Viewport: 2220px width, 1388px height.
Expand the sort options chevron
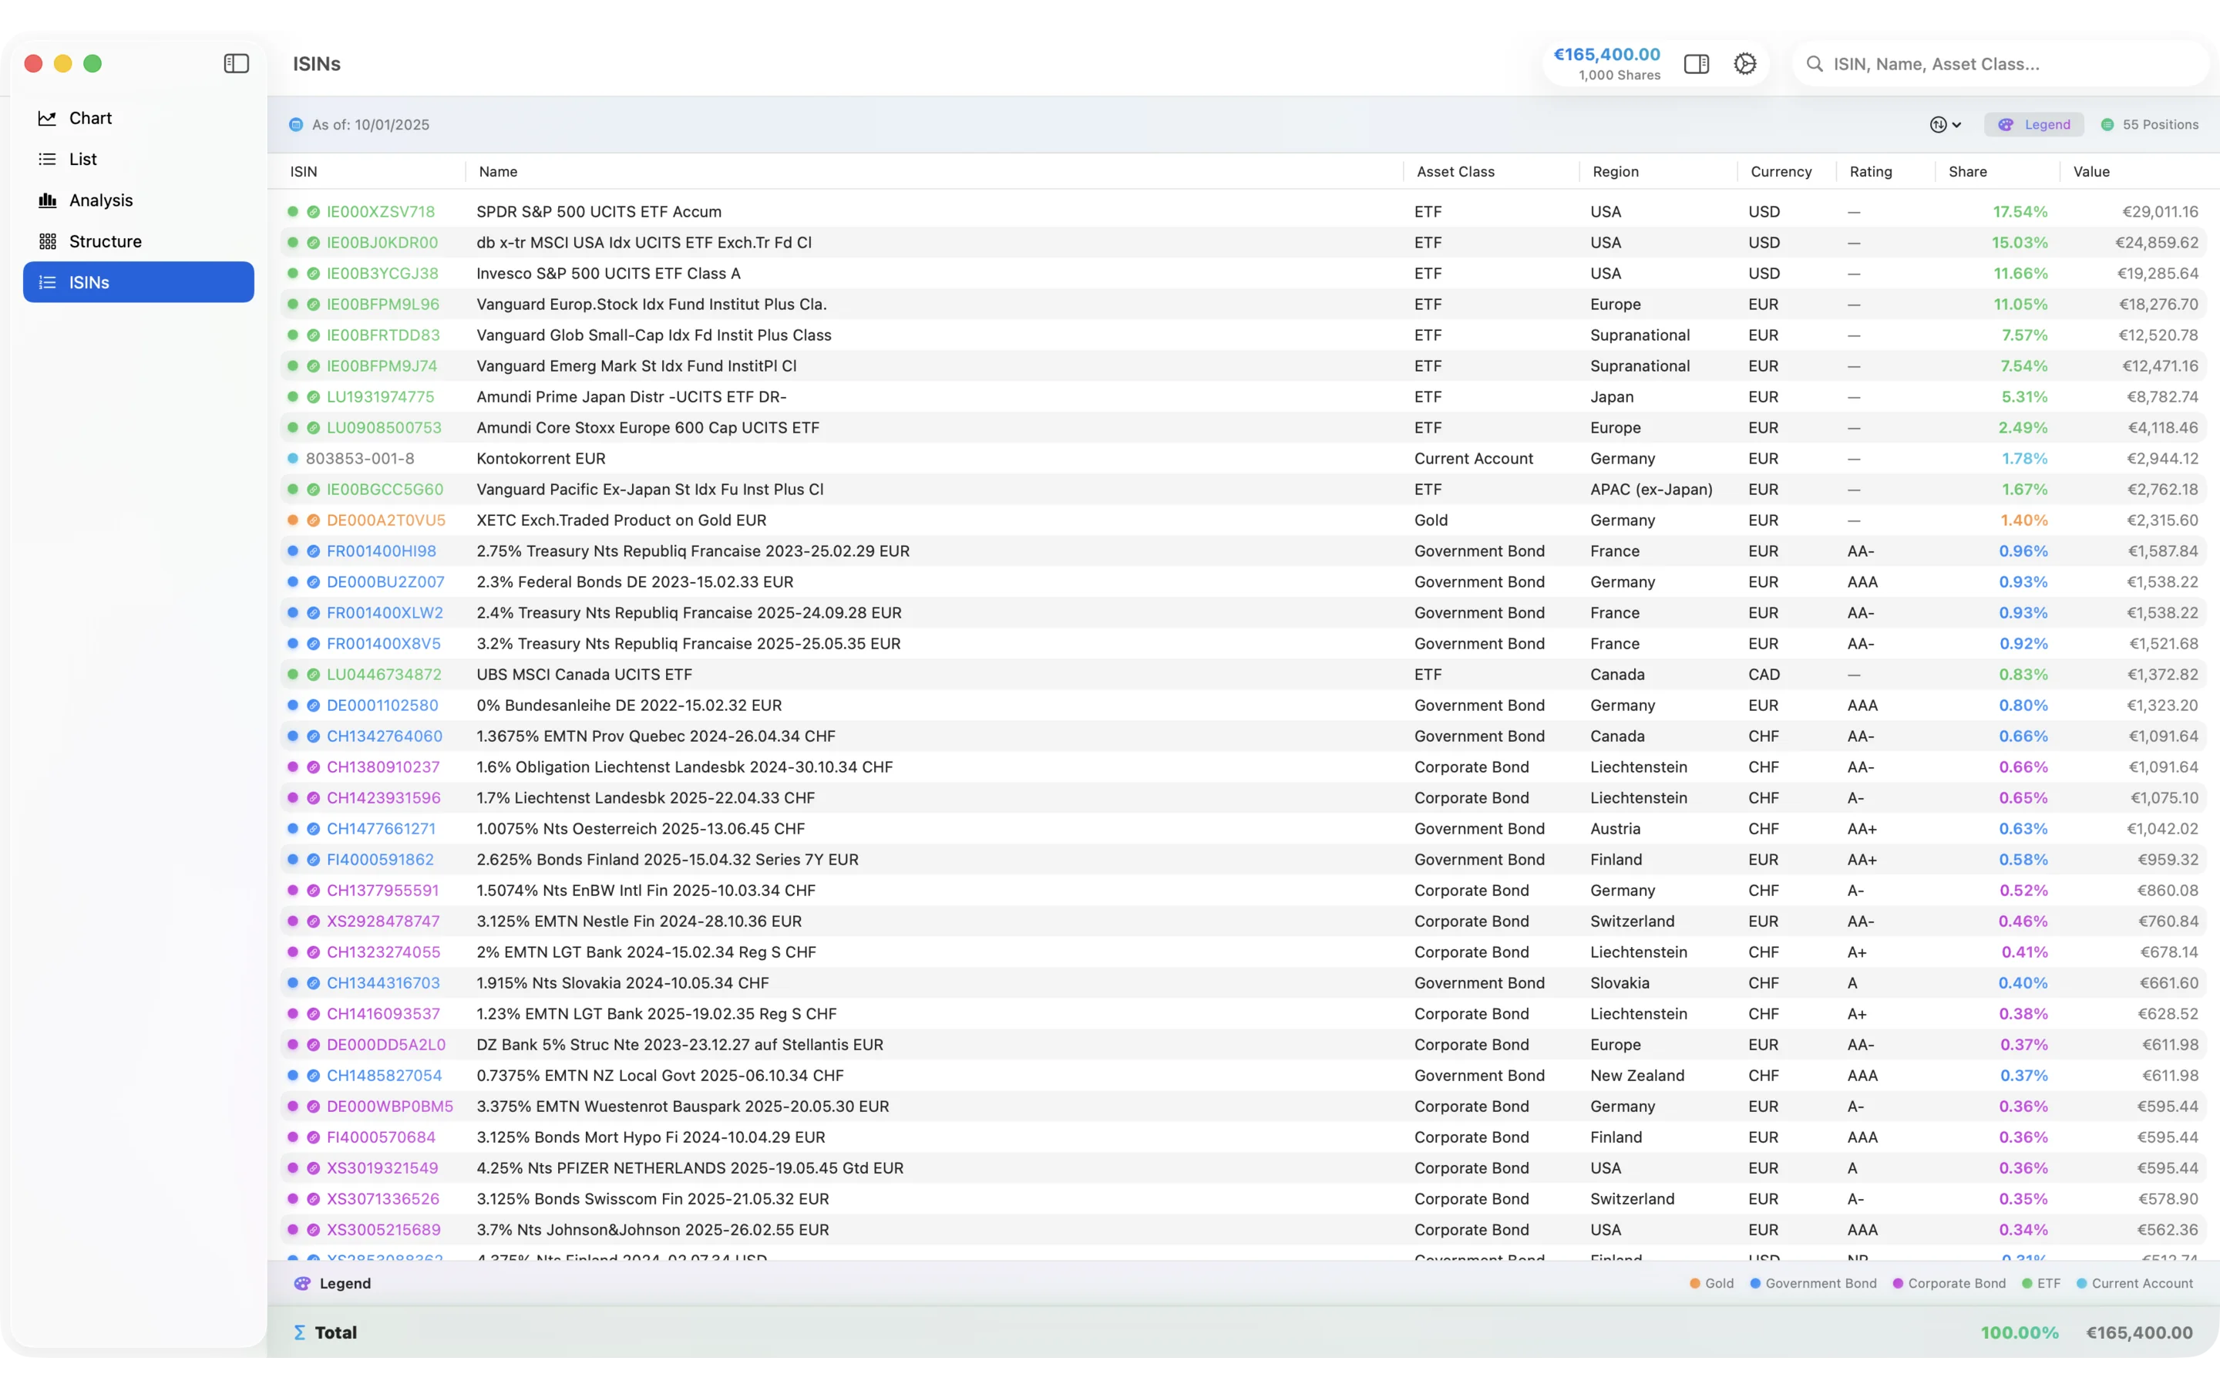pos(1955,124)
